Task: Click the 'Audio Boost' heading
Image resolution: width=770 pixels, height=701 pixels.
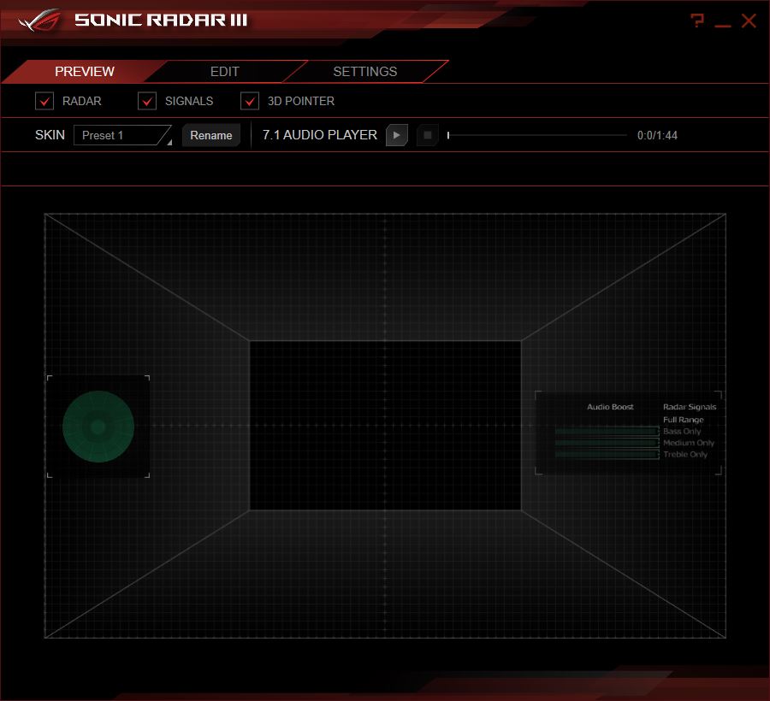Action: tap(610, 407)
